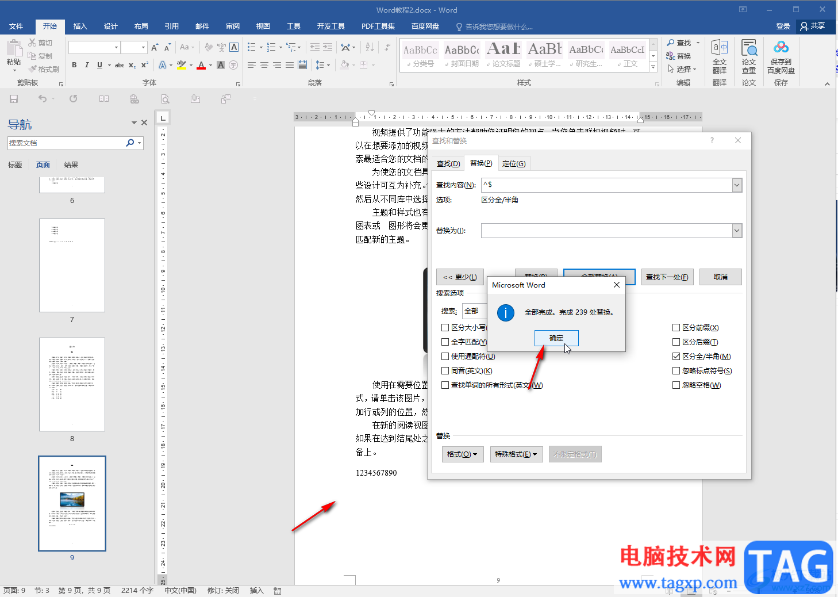
Task: Enable ignore punctuation characters checkbox
Action: tap(676, 371)
